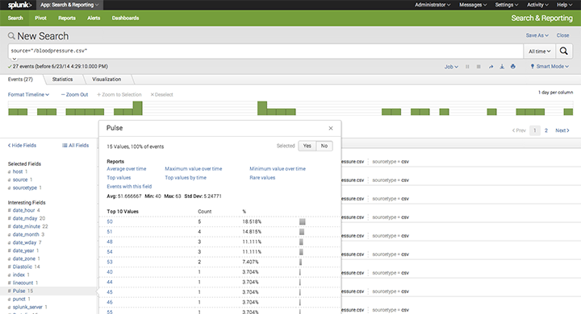
Task: Go to Alerts nav item
Action: (94, 19)
